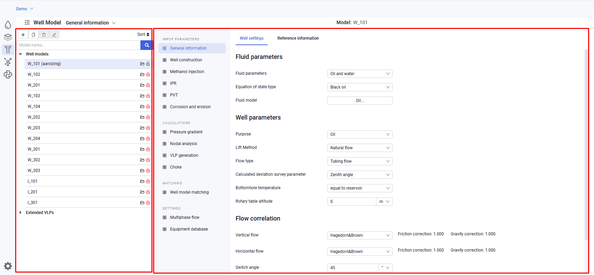Image resolution: width=594 pixels, height=275 pixels.
Task: Select the Well settings tab
Action: point(251,38)
